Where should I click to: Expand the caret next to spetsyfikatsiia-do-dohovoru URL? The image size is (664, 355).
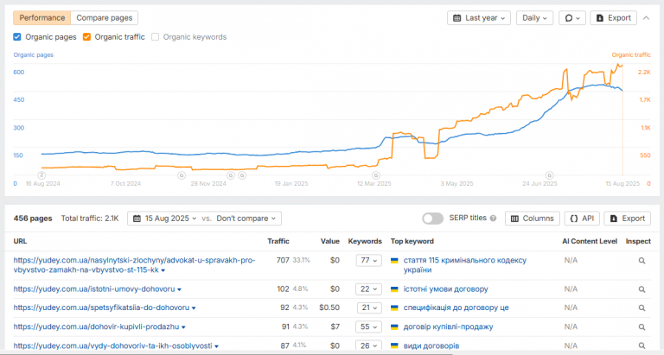click(x=194, y=308)
